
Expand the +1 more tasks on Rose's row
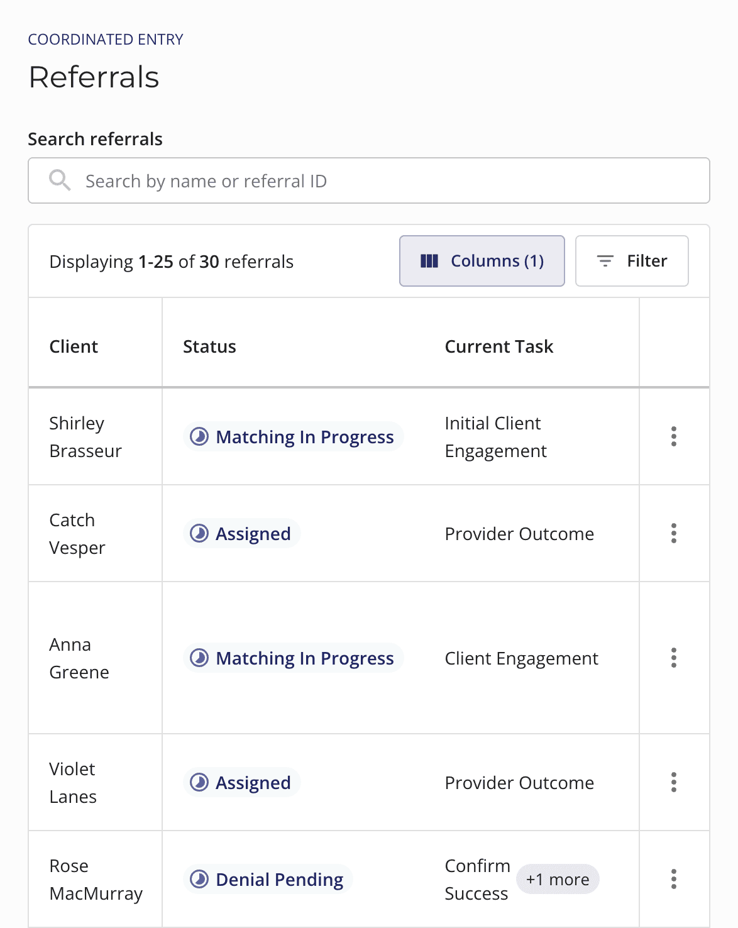point(557,879)
